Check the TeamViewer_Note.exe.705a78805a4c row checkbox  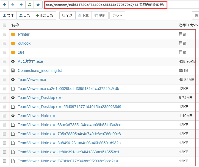(x=4, y=134)
